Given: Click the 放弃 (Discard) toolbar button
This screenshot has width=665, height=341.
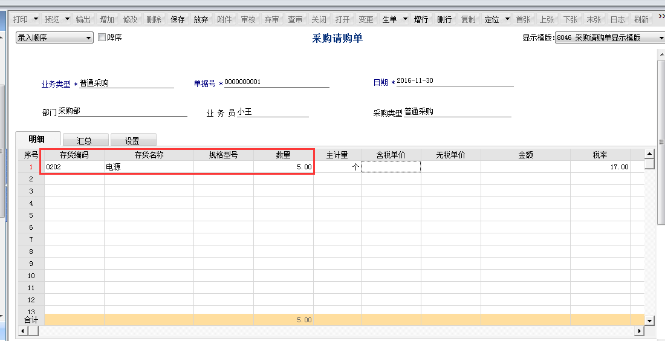Looking at the screenshot, I should point(201,19).
